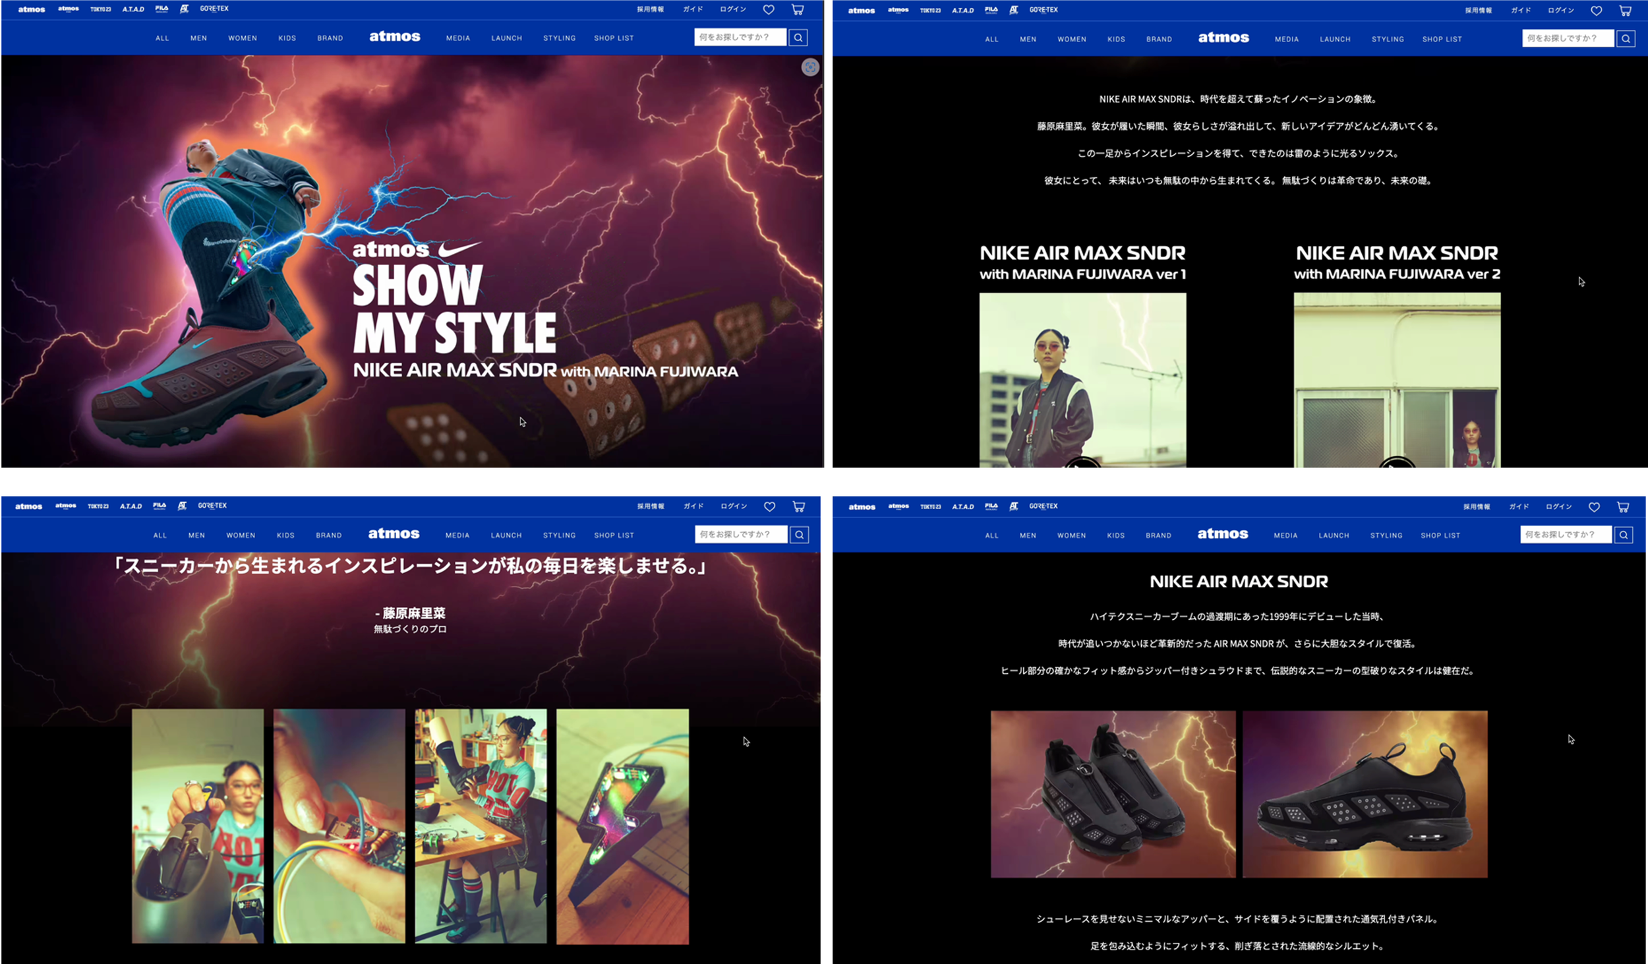1648x964 pixels.
Task: Click the GORE-TEX logo in bottom-right screenshot
Action: (x=1044, y=506)
